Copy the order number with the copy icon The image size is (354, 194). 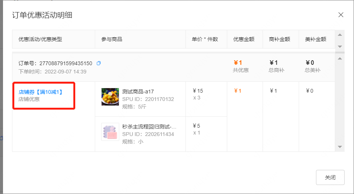coord(99,63)
